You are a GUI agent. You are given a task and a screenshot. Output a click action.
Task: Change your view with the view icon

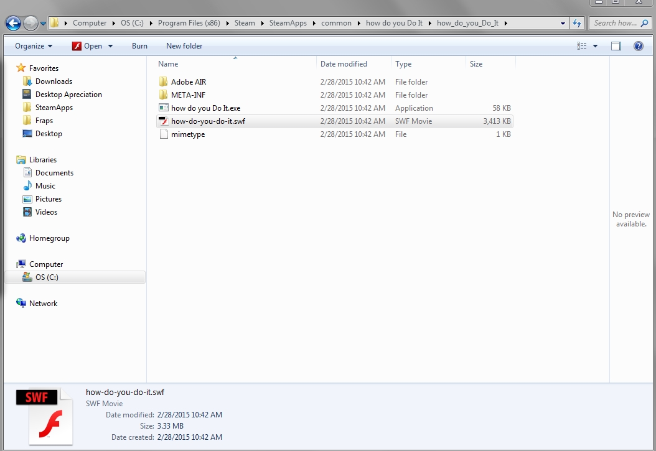point(581,46)
